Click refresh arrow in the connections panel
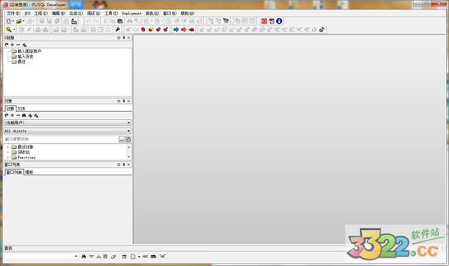This screenshot has height=266, width=449. tap(7, 45)
